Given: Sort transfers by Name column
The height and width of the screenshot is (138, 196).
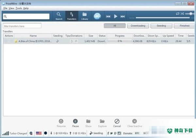Looking at the screenshot, I should (33, 36).
